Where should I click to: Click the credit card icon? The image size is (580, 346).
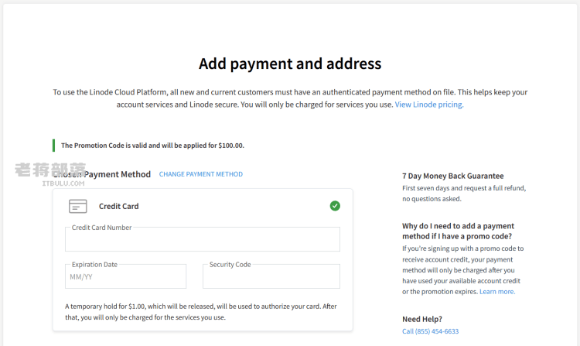click(x=77, y=206)
